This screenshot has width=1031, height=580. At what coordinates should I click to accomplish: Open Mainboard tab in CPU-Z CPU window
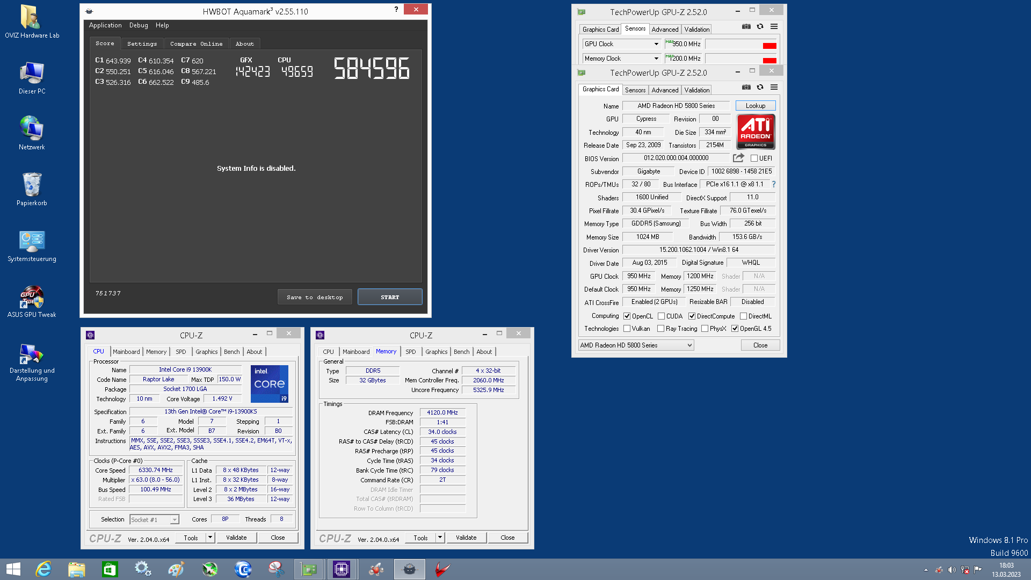point(126,352)
